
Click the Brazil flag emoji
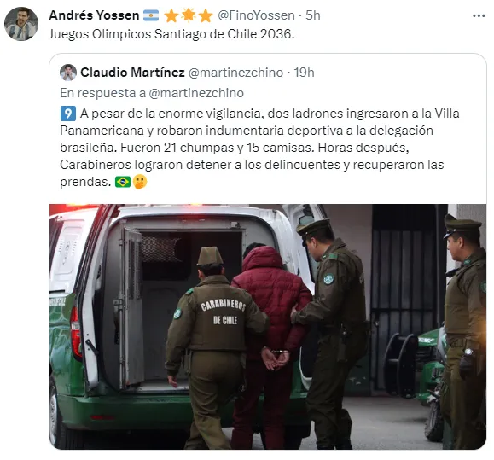[x=123, y=182]
